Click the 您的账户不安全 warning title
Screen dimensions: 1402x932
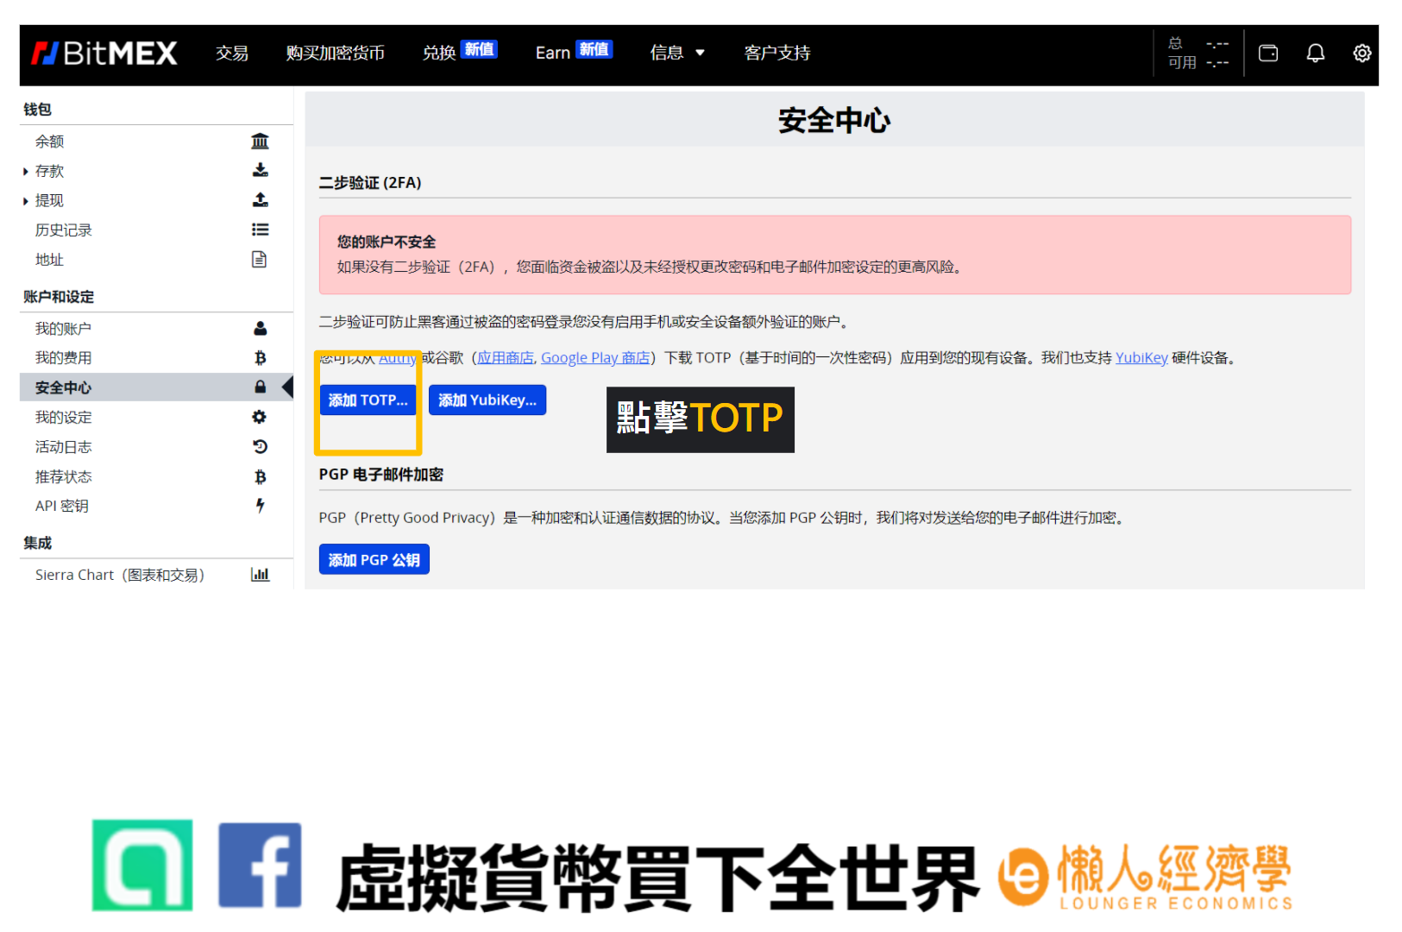[387, 242]
